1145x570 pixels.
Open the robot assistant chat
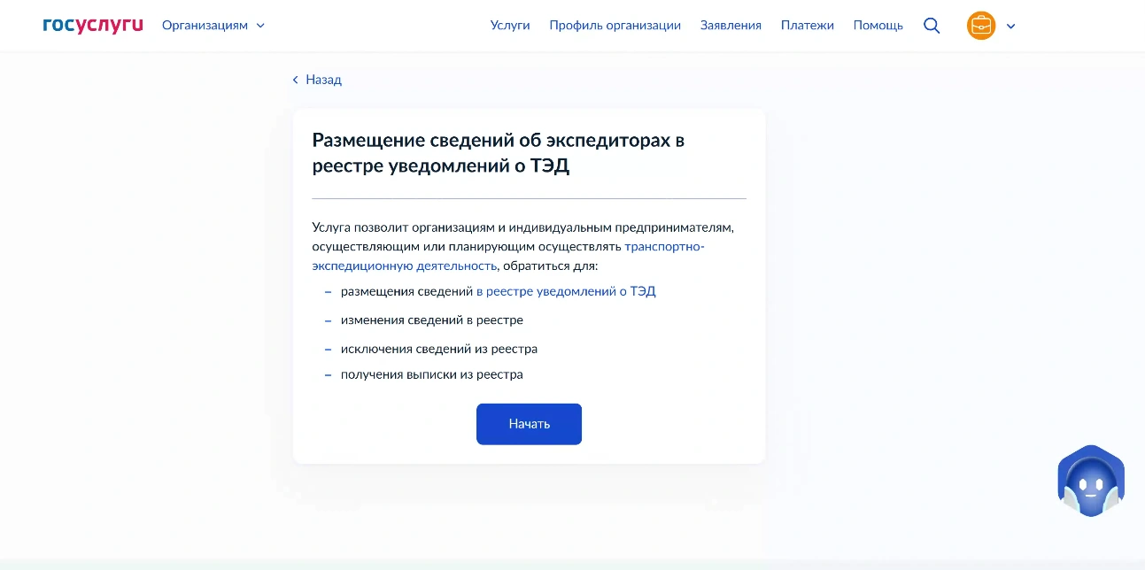[1090, 482]
